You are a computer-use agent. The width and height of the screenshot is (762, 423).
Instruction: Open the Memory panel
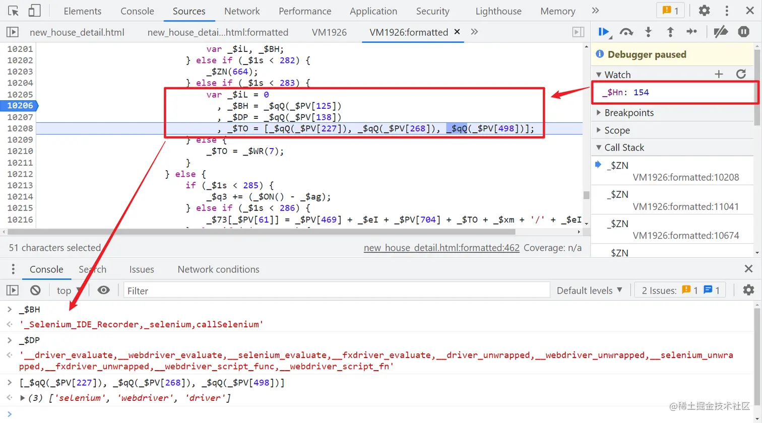click(557, 11)
